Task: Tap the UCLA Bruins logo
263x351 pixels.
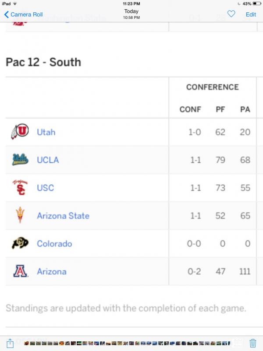Action: click(20, 160)
